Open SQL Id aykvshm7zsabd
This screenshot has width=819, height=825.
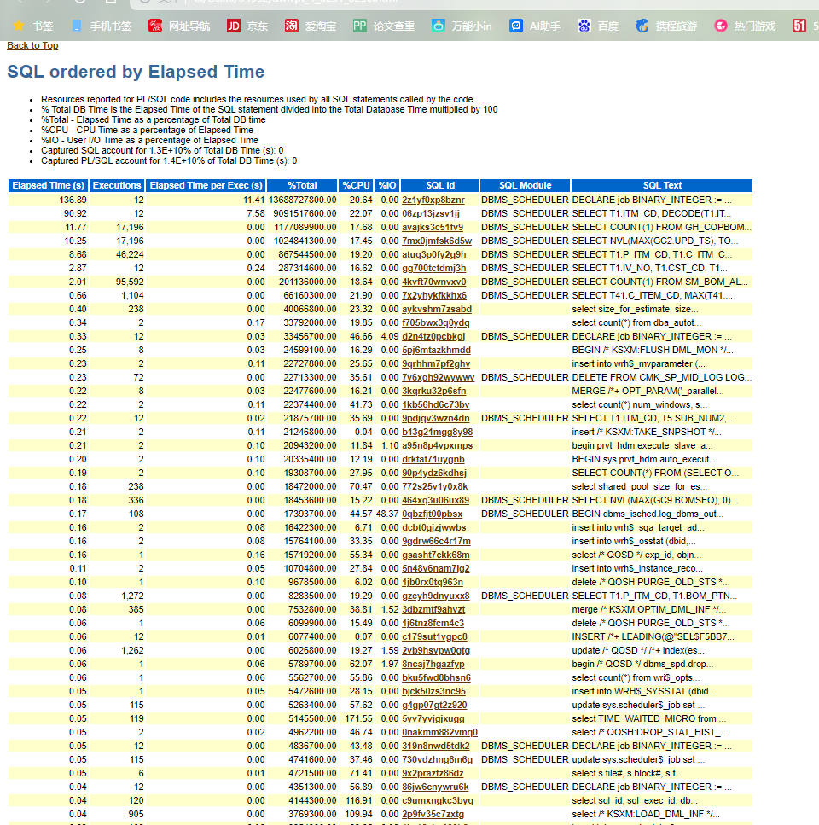pyautogui.click(x=437, y=310)
